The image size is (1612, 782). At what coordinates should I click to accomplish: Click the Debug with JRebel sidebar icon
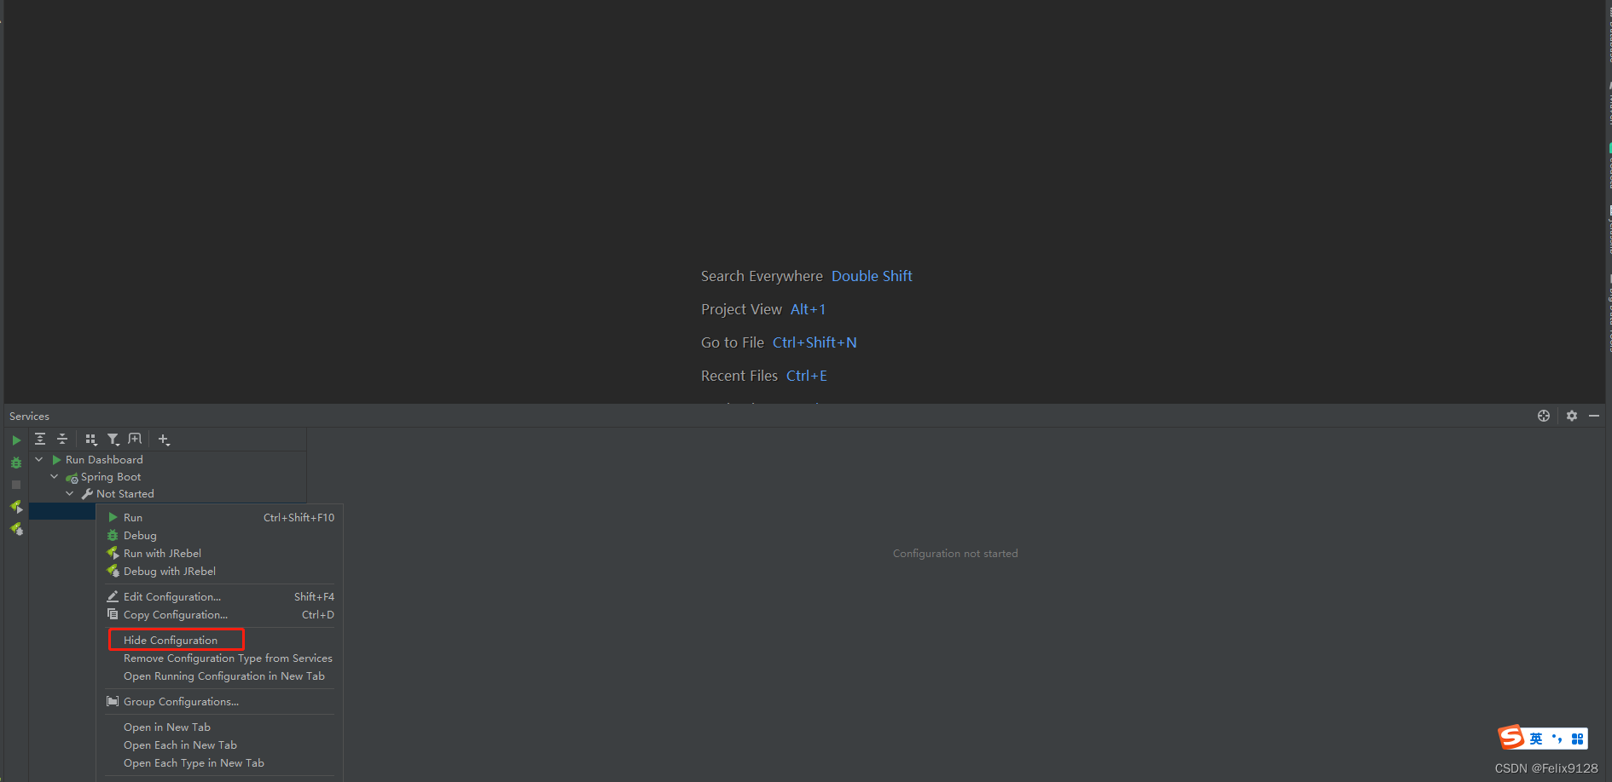click(16, 529)
